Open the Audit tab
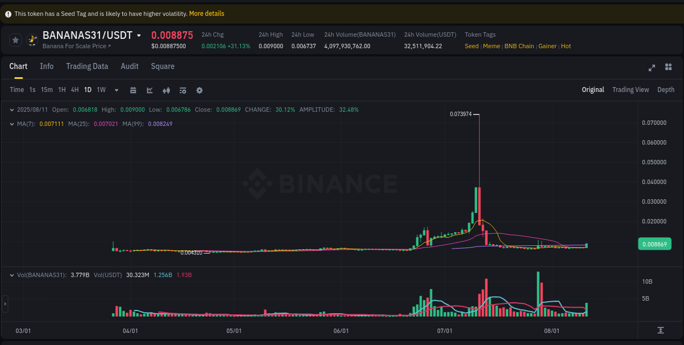 coord(130,66)
